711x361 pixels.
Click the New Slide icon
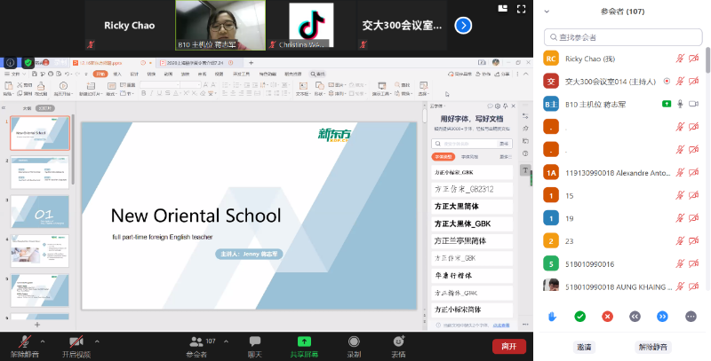(91, 88)
